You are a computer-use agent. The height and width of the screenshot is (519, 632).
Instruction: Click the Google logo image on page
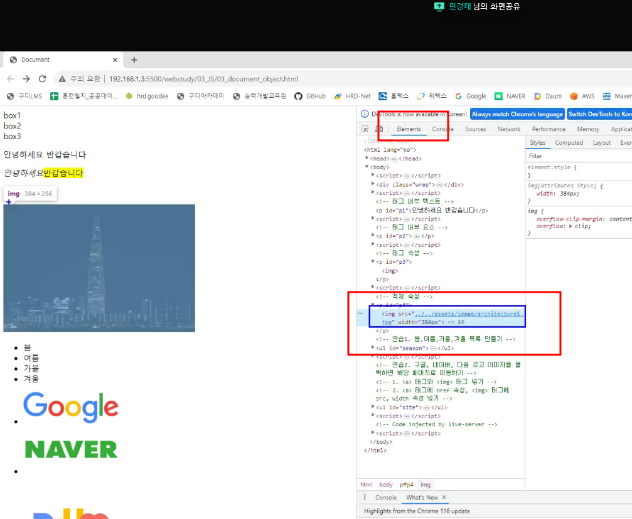pyautogui.click(x=71, y=407)
